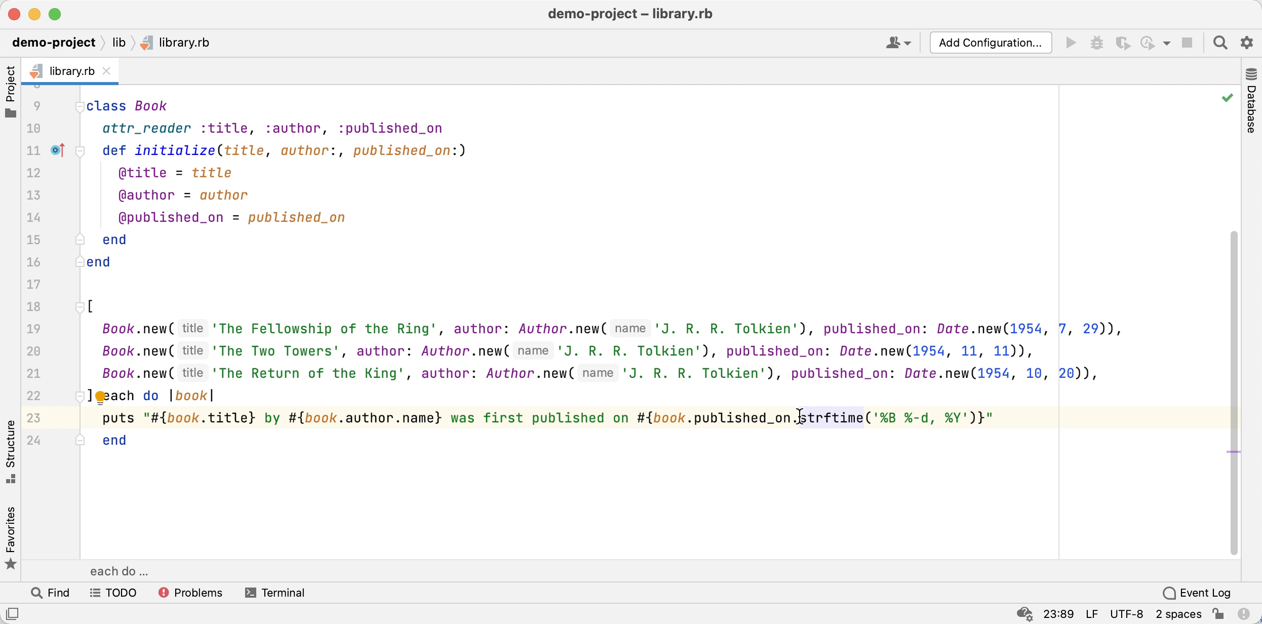1262x624 pixels.
Task: Click the Search everywhere magnifier icon
Action: click(x=1220, y=42)
